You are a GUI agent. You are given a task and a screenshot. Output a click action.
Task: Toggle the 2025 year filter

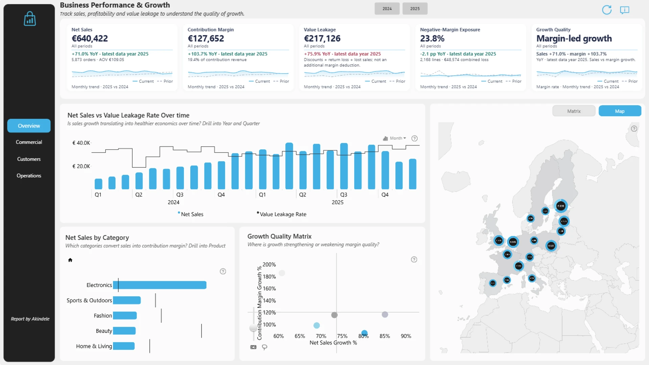click(415, 8)
